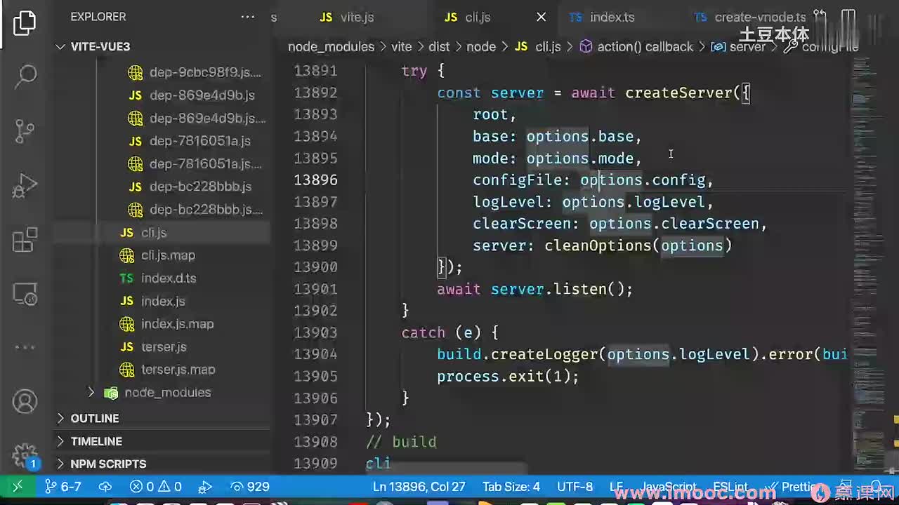
Task: Open the Explorer view in activity bar
Action: coord(25,23)
